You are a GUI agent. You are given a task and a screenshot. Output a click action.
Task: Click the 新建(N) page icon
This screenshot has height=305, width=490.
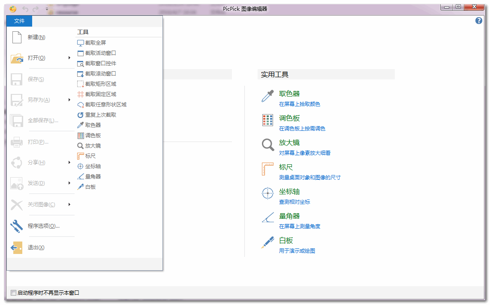[x=17, y=37]
